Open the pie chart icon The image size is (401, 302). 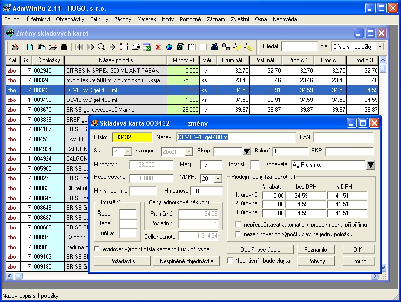click(169, 47)
